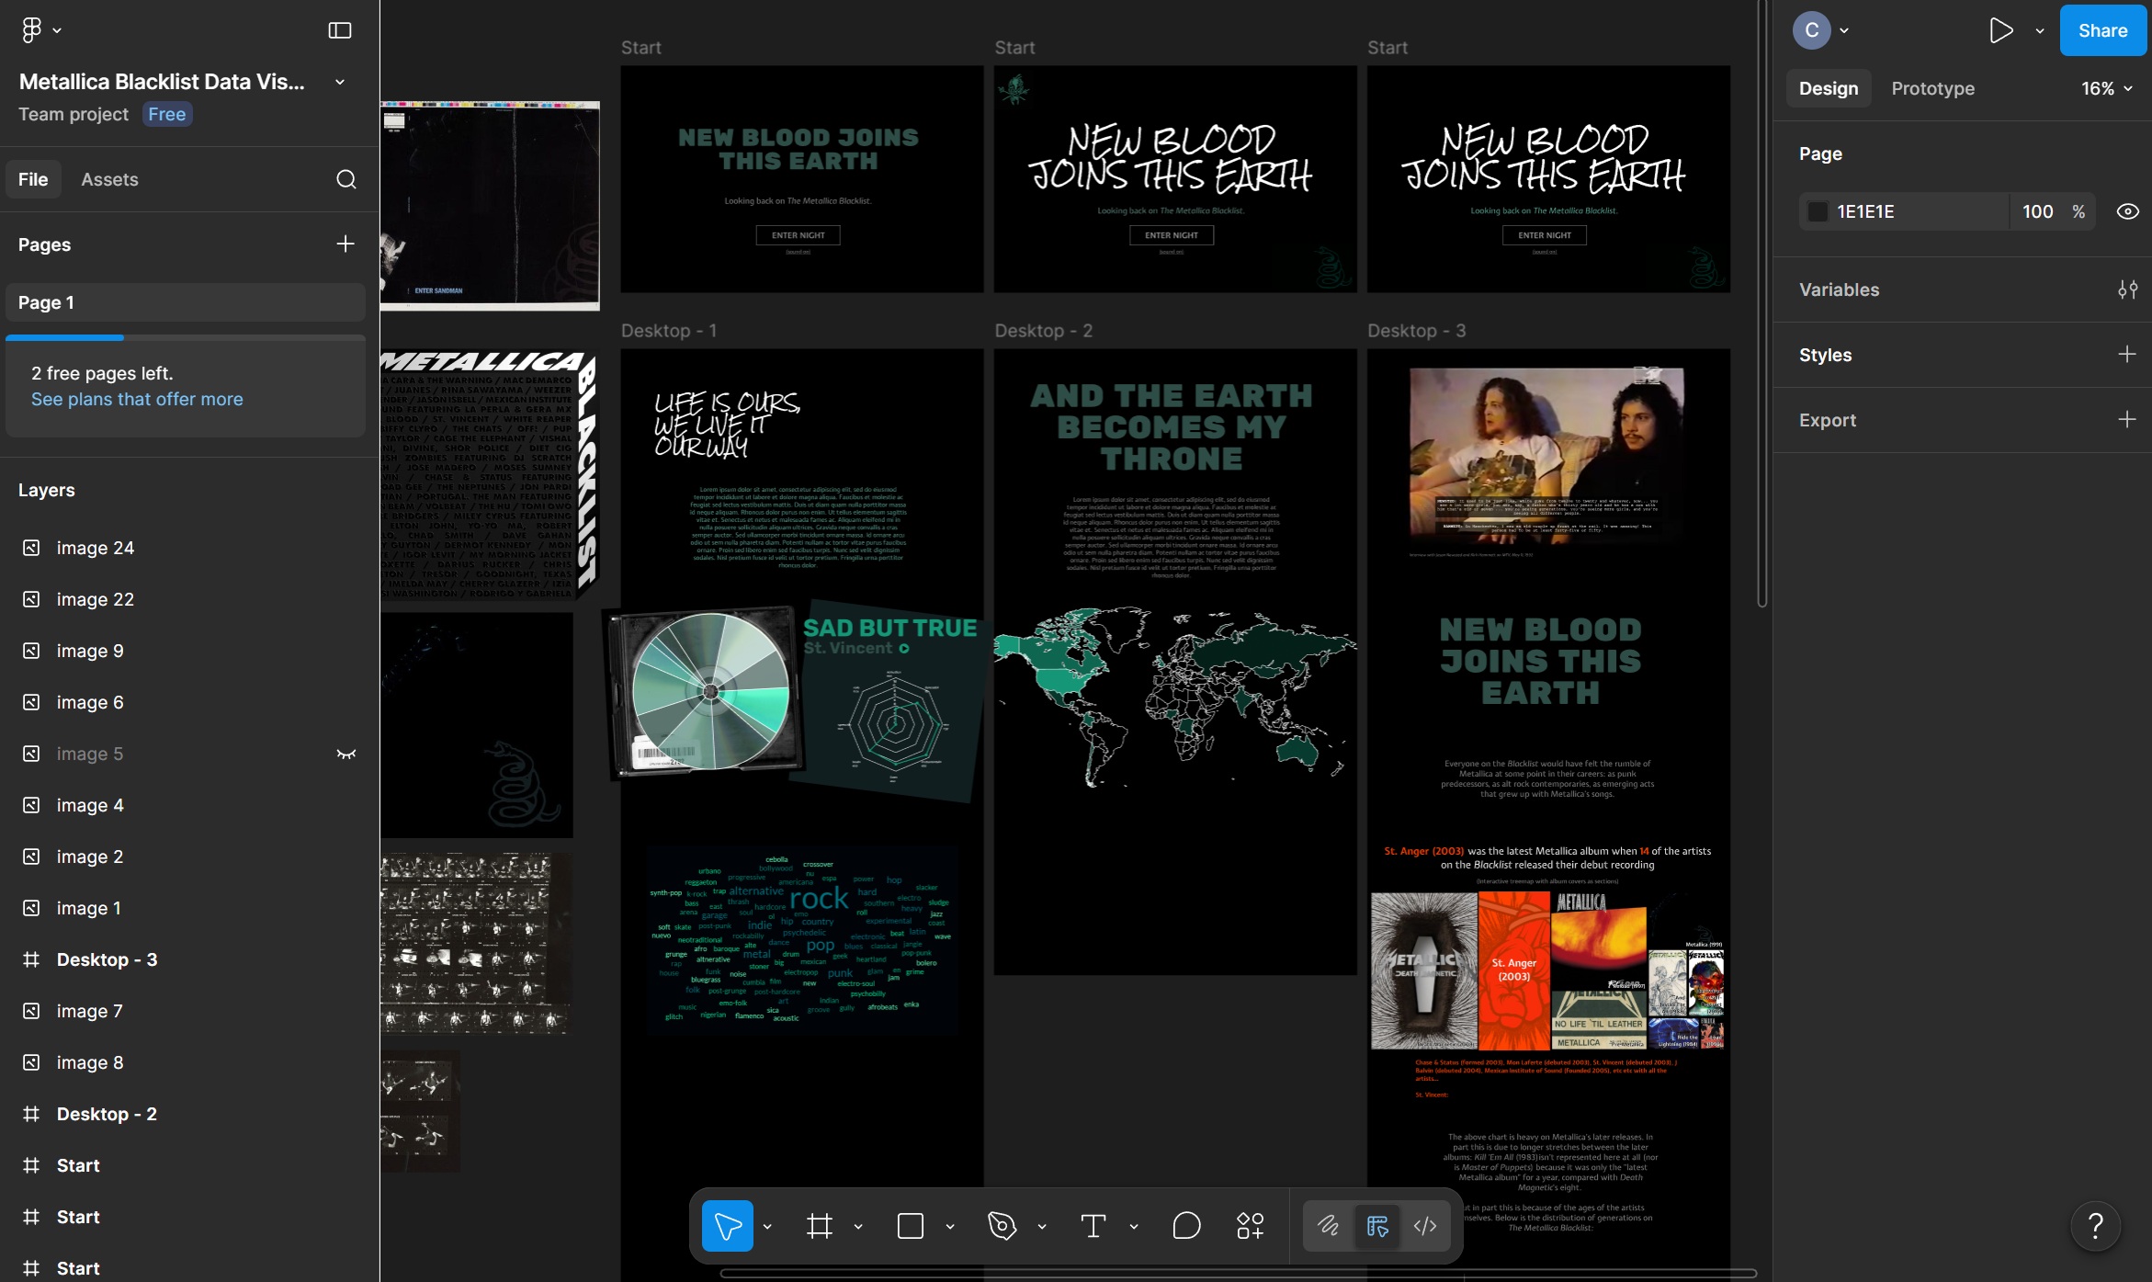Switch to the Prototype tab
Image resolution: width=2152 pixels, height=1282 pixels.
click(x=1933, y=88)
